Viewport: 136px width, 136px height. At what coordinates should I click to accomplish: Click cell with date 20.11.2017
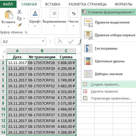[17, 109]
